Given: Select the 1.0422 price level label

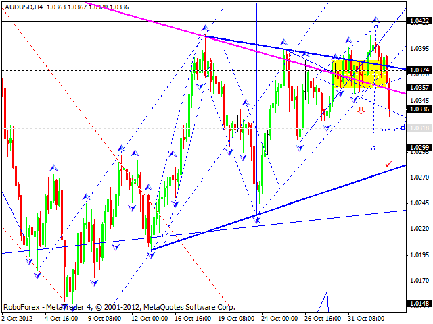Looking at the screenshot, I should [419, 21].
